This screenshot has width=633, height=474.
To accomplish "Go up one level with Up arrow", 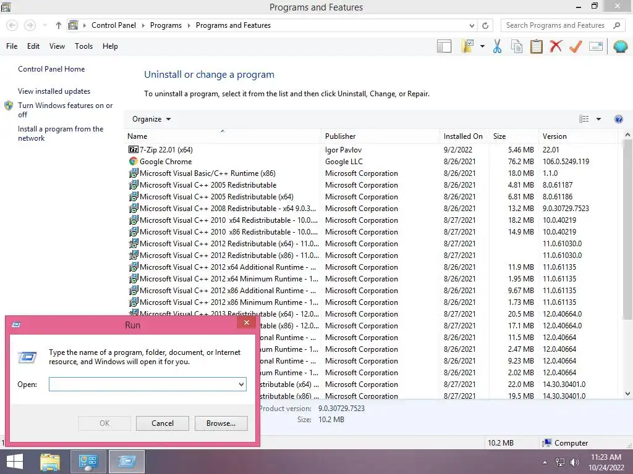I will tap(59, 25).
